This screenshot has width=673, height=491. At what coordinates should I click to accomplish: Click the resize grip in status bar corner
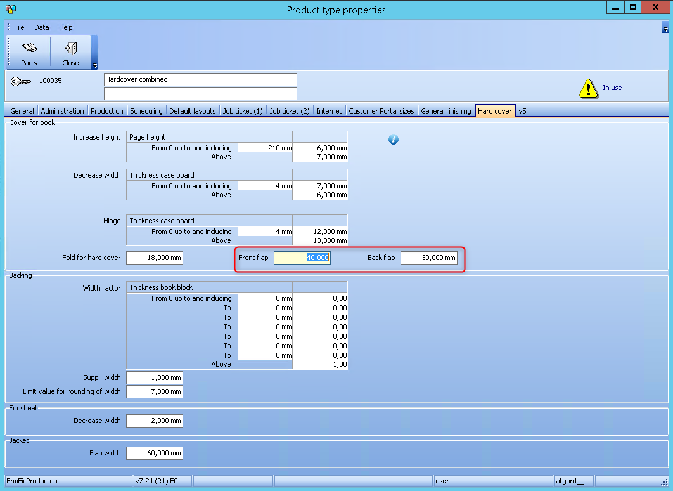(664, 482)
